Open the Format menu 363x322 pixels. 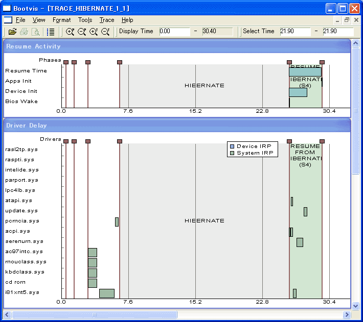point(61,20)
